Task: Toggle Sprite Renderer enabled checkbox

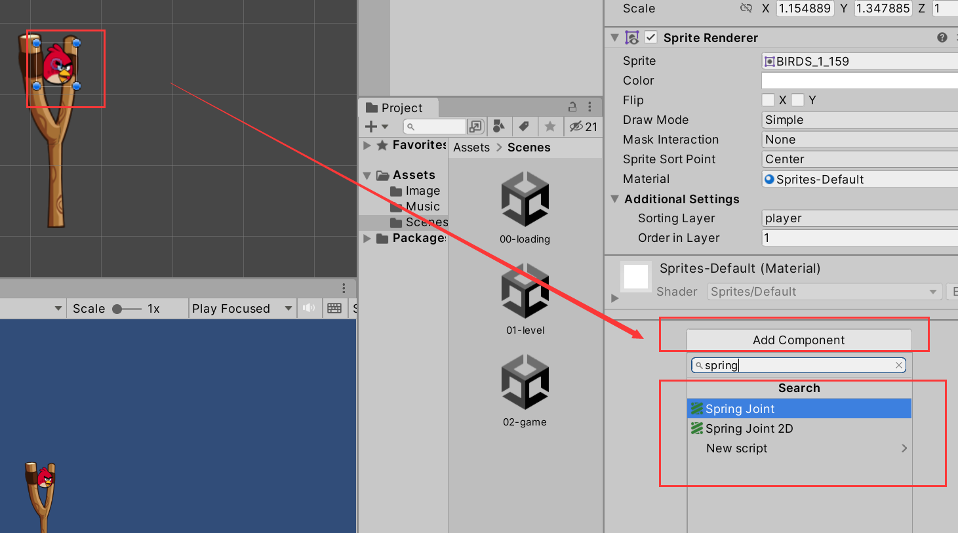Action: pos(650,37)
